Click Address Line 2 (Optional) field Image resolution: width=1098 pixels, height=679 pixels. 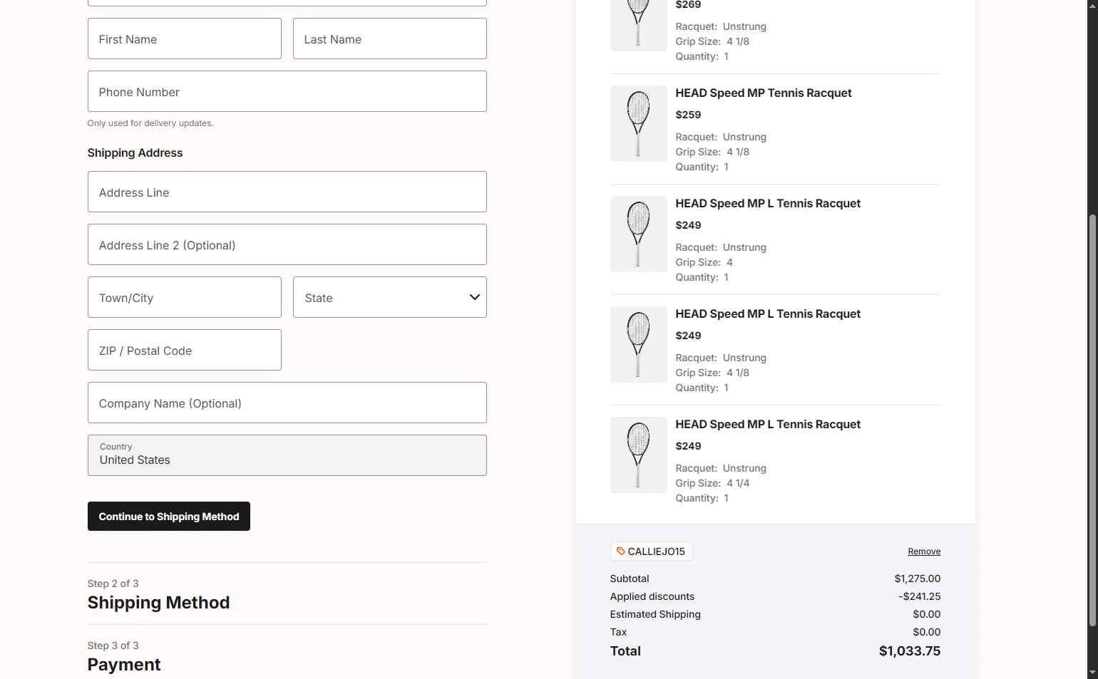pyautogui.click(x=287, y=244)
